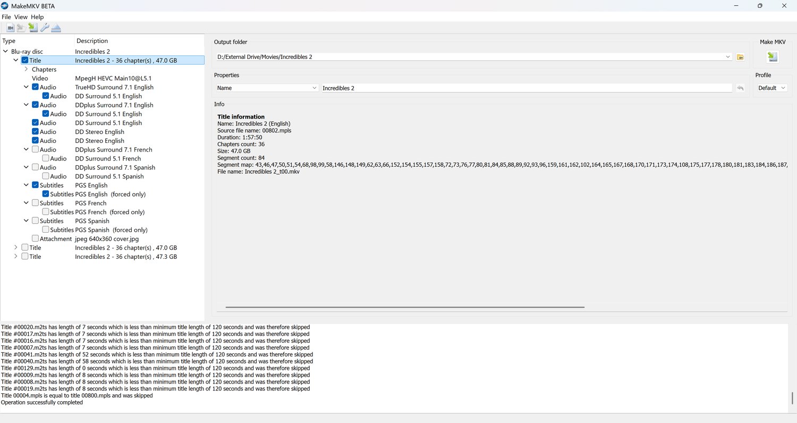Click the Info panel horizontal scrollbar
Viewport: 797px width, 423px height.
coord(405,307)
